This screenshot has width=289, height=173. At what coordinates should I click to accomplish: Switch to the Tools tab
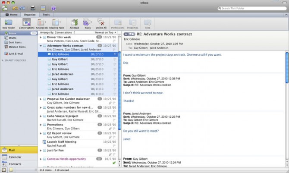tap(46, 14)
